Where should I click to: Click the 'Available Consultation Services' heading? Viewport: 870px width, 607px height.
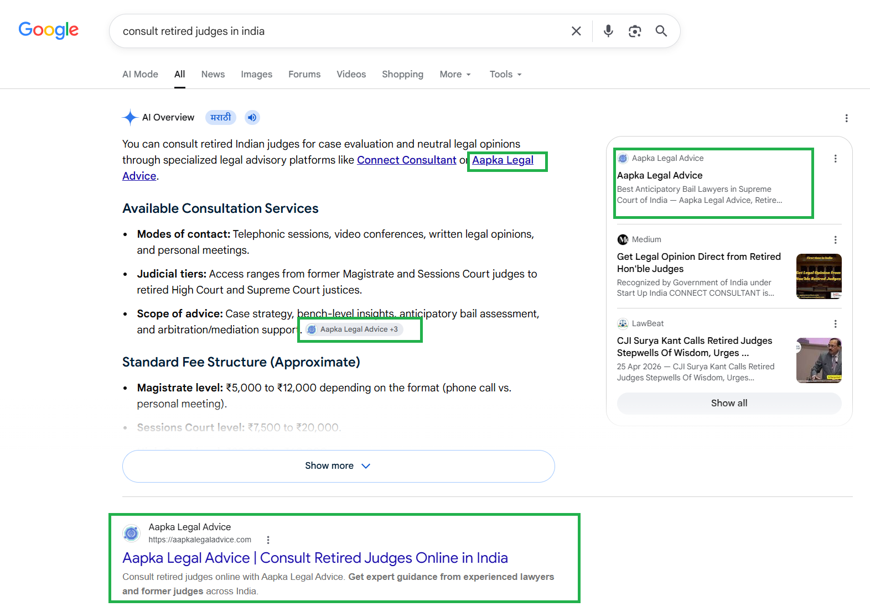pos(220,208)
